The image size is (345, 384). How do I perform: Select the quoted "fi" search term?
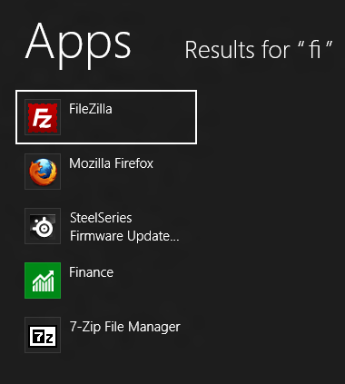(x=315, y=49)
